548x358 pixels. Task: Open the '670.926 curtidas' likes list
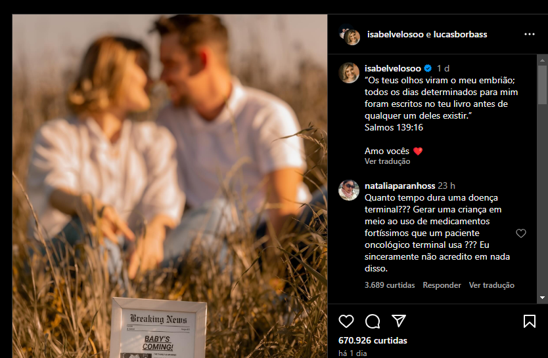[x=373, y=340]
